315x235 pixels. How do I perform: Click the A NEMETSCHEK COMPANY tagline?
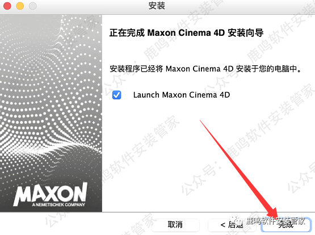click(58, 205)
